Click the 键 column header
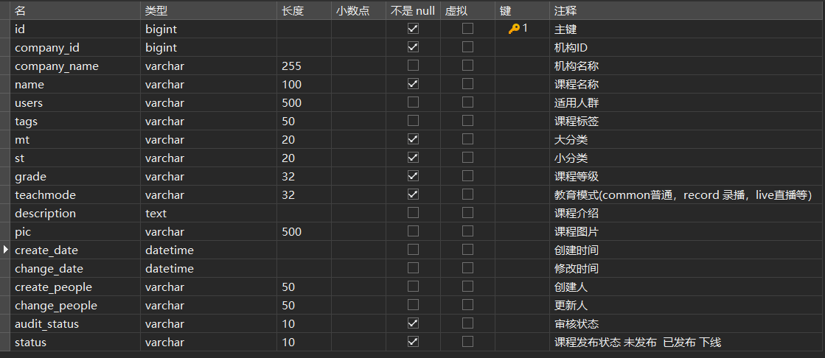 (522, 10)
